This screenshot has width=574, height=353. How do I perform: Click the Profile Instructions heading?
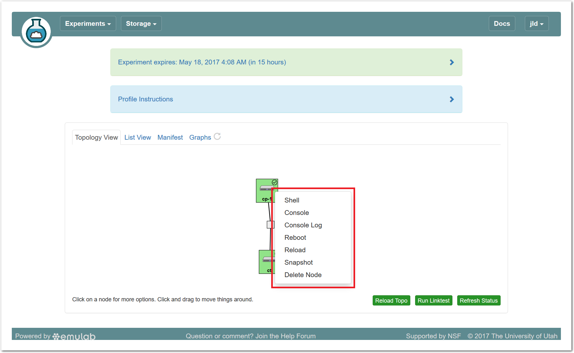pos(145,99)
